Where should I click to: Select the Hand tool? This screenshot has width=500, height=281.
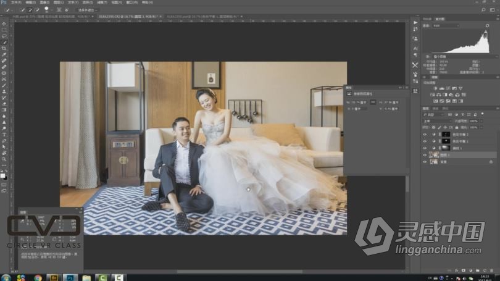[4, 153]
